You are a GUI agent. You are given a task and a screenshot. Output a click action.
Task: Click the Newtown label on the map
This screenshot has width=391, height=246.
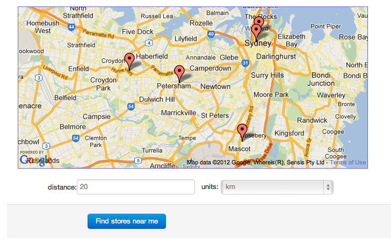[x=215, y=86]
